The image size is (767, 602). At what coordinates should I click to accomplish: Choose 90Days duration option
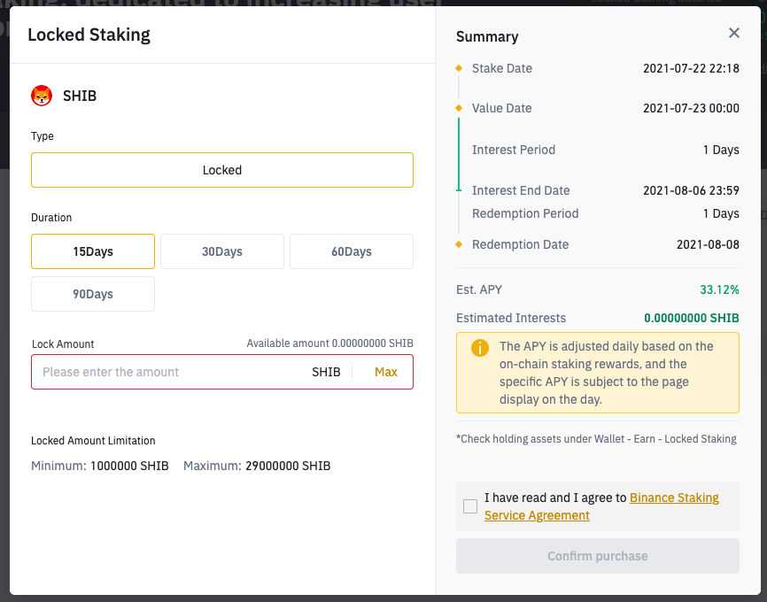[93, 294]
